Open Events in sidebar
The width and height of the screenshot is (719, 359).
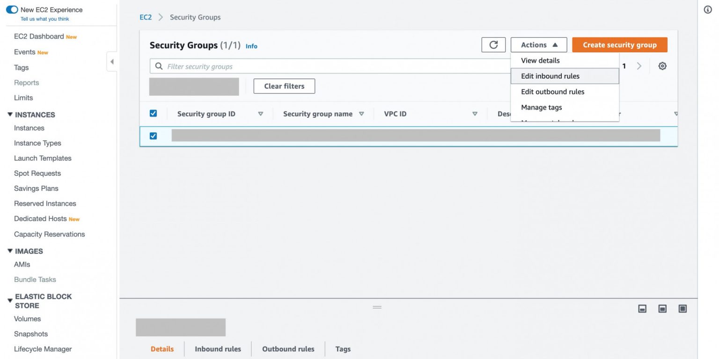pyautogui.click(x=25, y=52)
